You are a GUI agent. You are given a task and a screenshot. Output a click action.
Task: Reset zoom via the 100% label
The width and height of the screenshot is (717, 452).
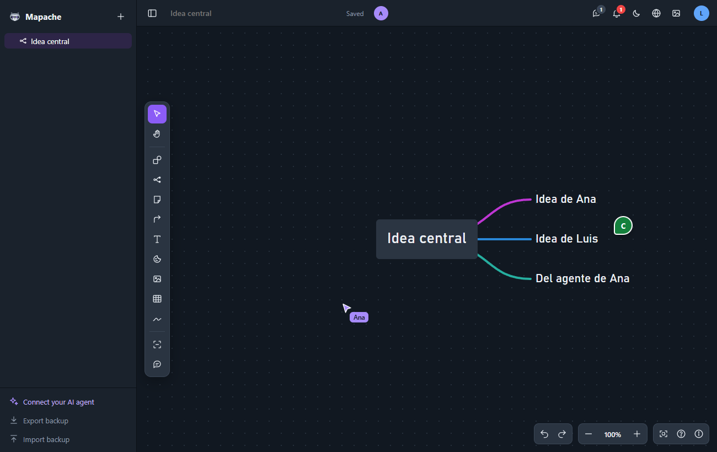pyautogui.click(x=613, y=434)
